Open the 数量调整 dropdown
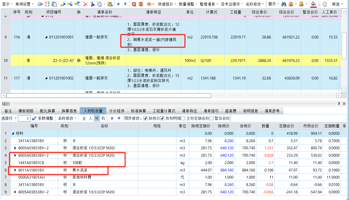 (x=188, y=4)
